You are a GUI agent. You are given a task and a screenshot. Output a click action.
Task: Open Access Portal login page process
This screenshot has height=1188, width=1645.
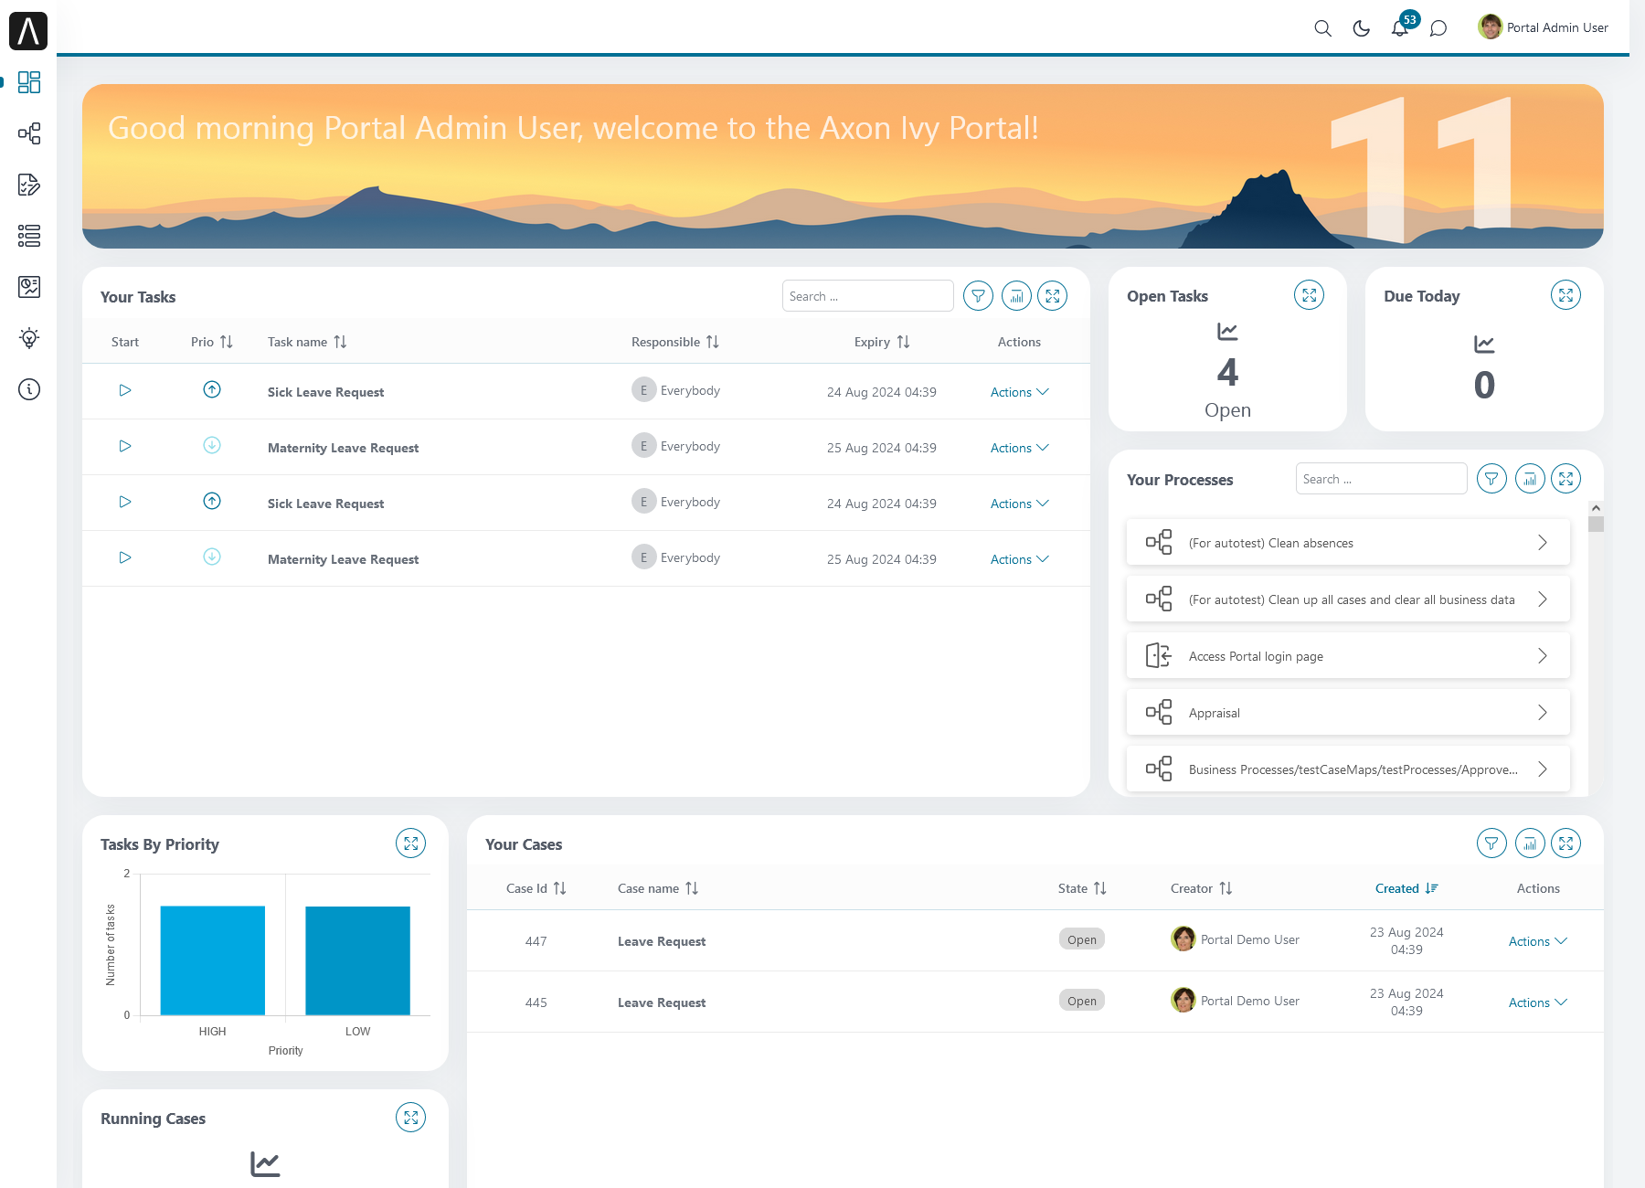point(1348,656)
